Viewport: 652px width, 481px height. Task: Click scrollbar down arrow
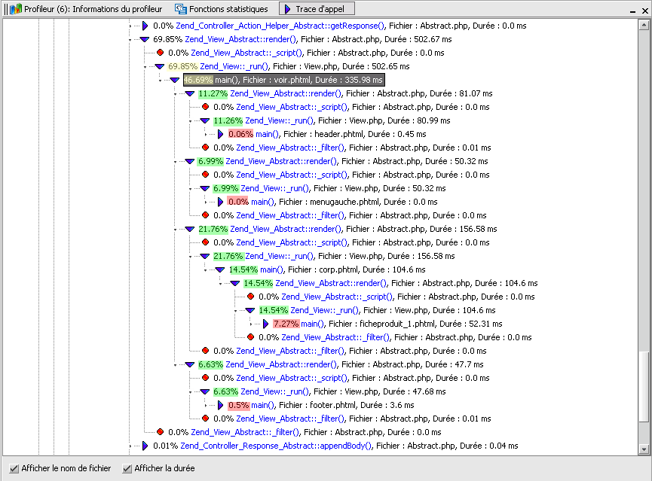pos(644,449)
